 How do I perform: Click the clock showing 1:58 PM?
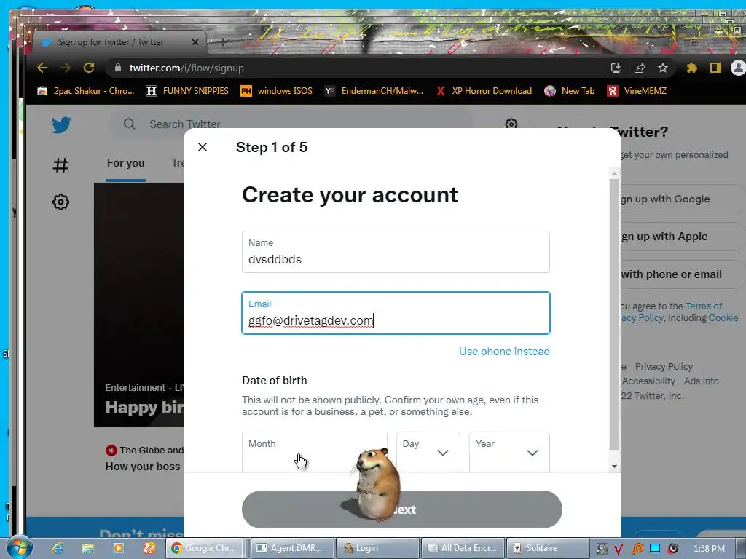[709, 549]
